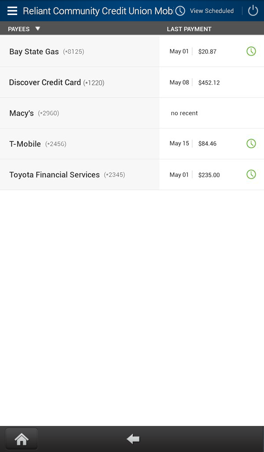Choose the T-Mobile payee
The height and width of the screenshot is (452, 264).
pyautogui.click(x=25, y=144)
